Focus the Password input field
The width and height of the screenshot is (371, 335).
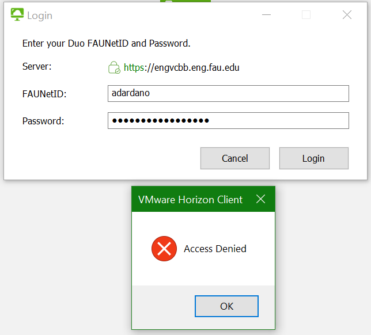click(228, 120)
